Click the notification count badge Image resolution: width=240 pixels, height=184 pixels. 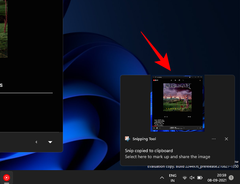coord(231,178)
